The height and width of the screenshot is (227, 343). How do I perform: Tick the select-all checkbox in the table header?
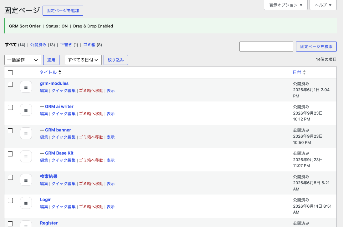tap(10, 73)
